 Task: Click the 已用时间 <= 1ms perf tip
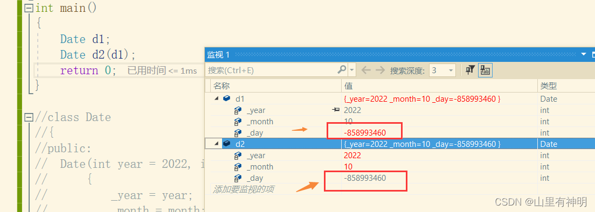pos(162,70)
